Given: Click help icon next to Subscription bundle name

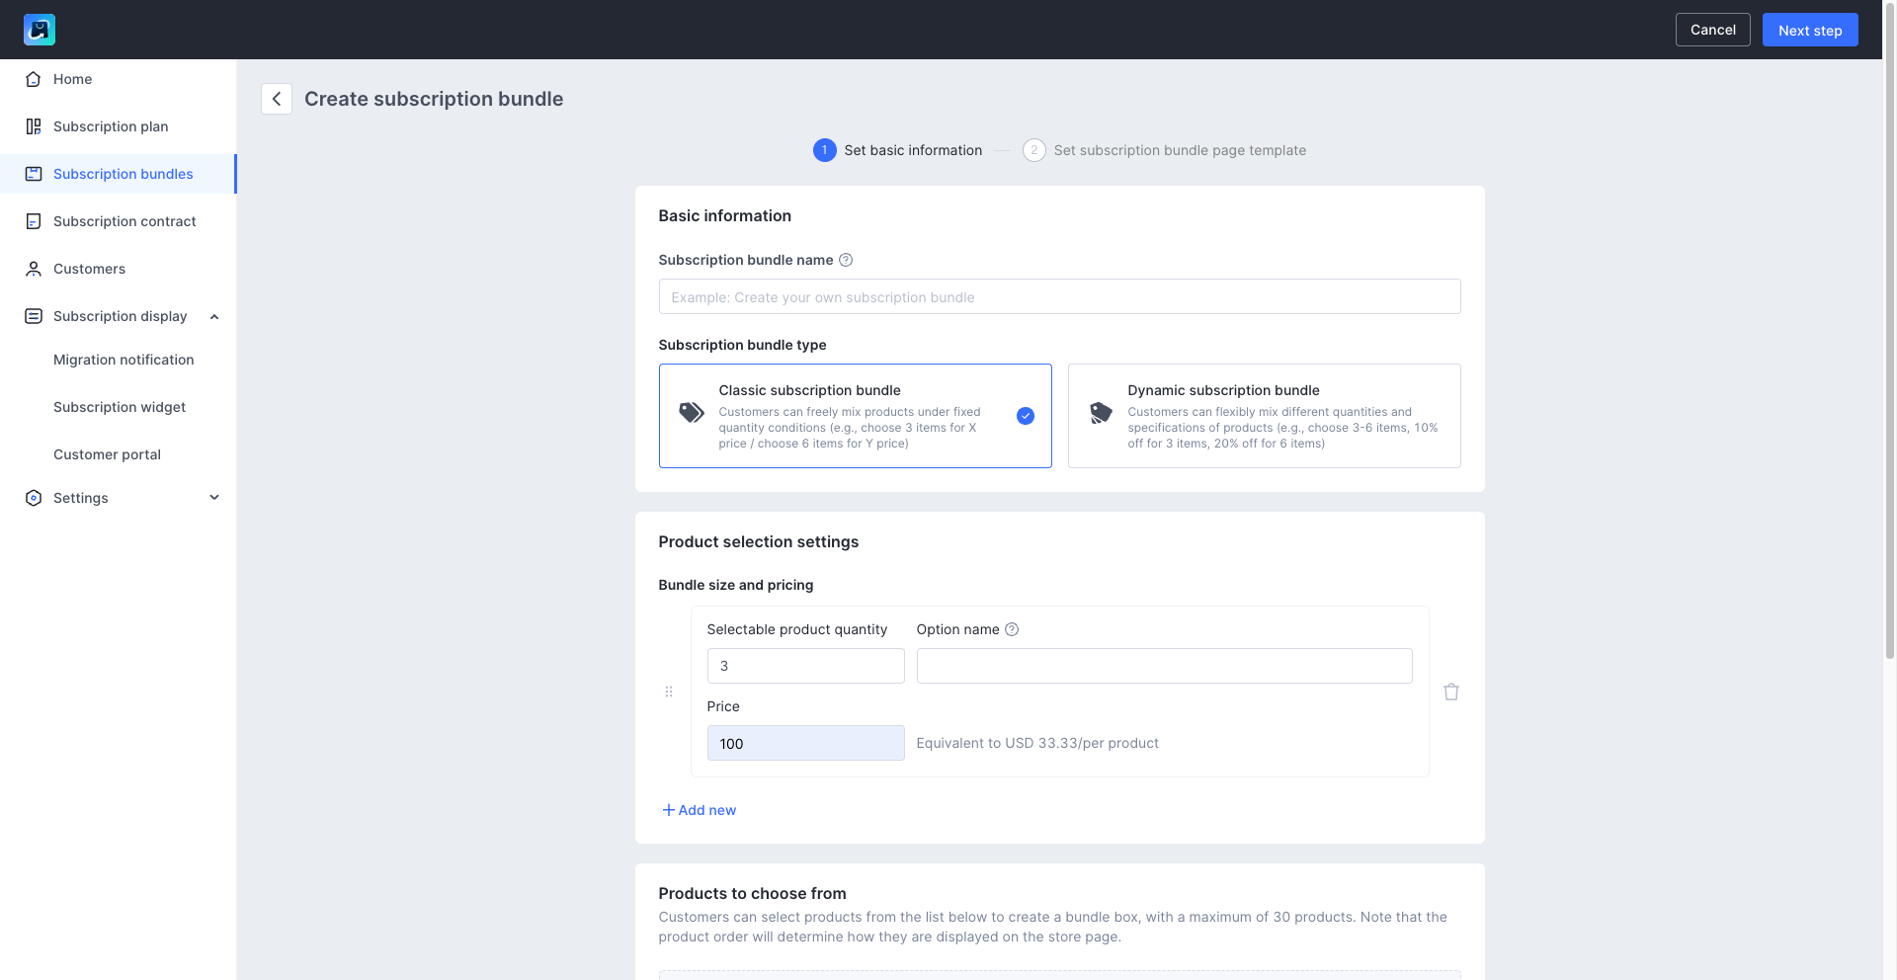Looking at the screenshot, I should pos(846,260).
